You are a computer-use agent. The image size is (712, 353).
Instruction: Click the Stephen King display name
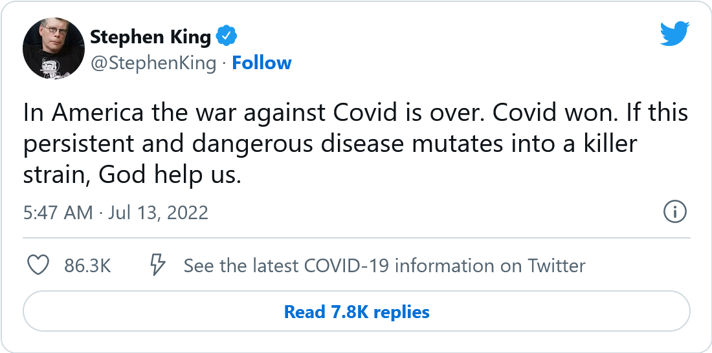(150, 37)
